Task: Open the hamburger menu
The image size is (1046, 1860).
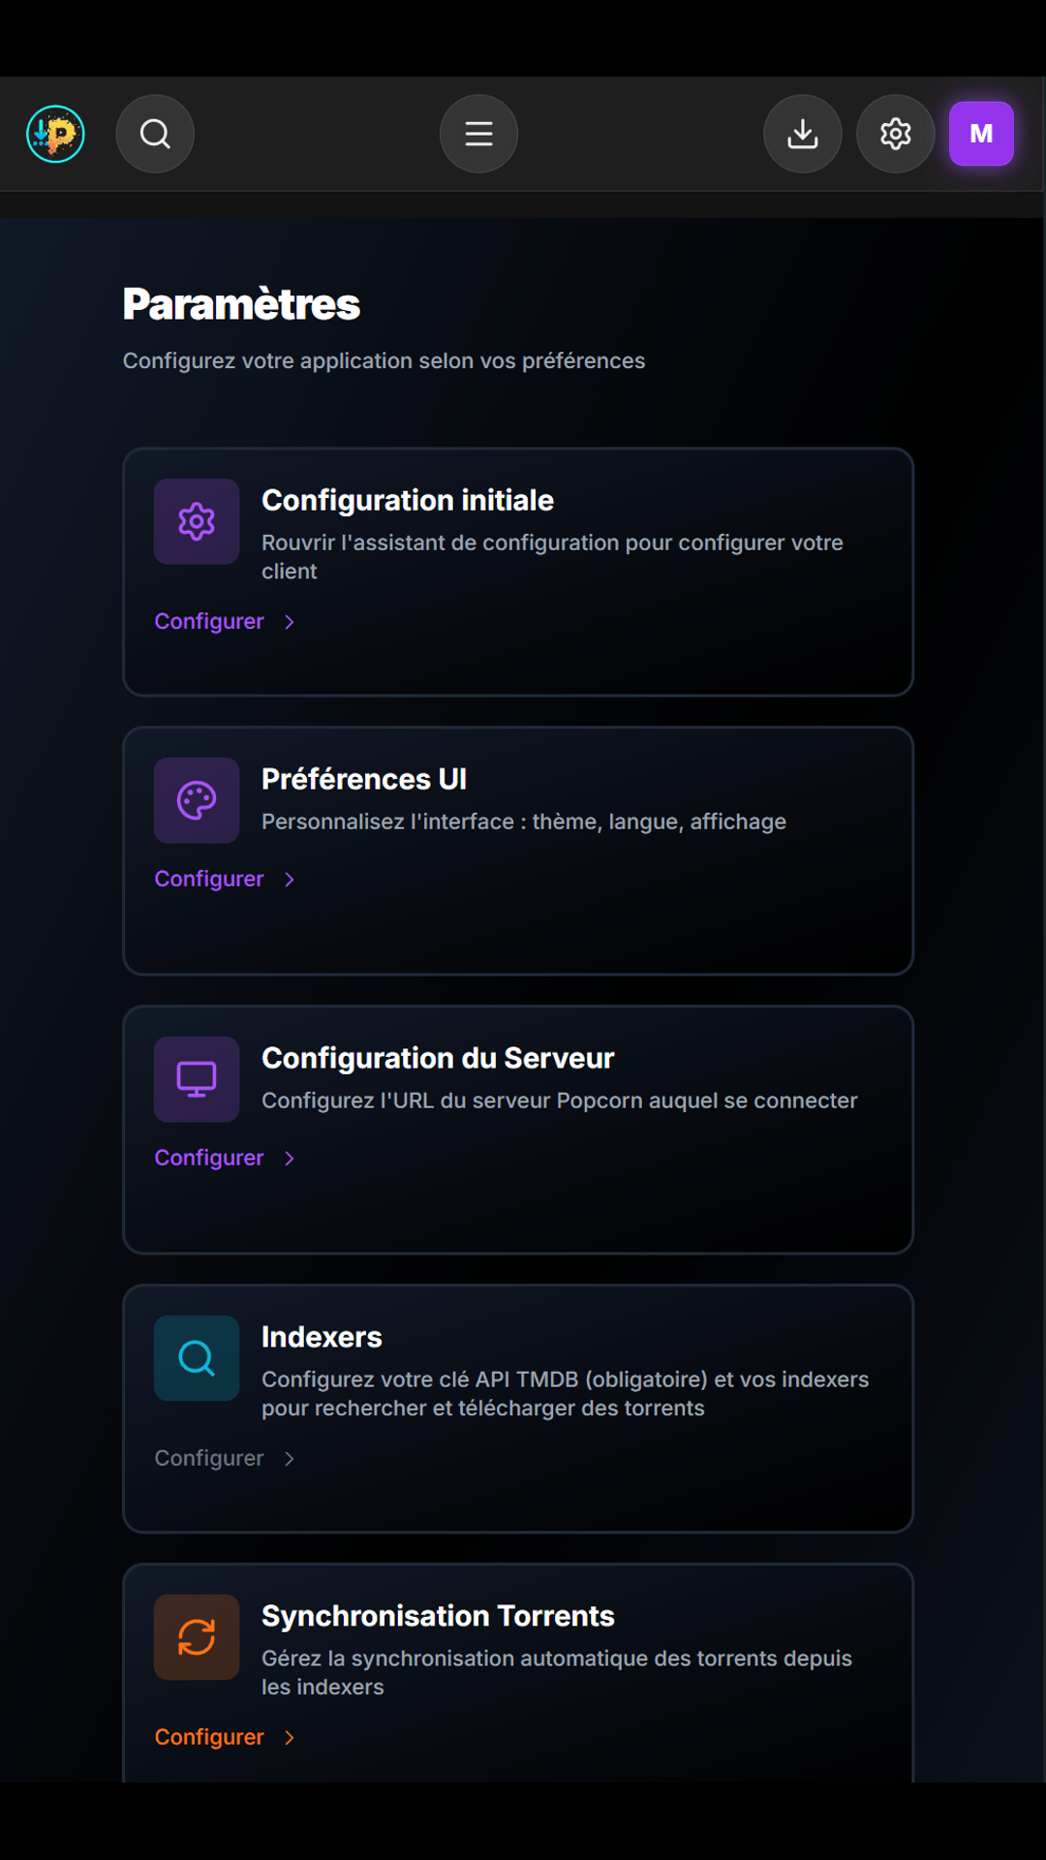Action: 478,134
